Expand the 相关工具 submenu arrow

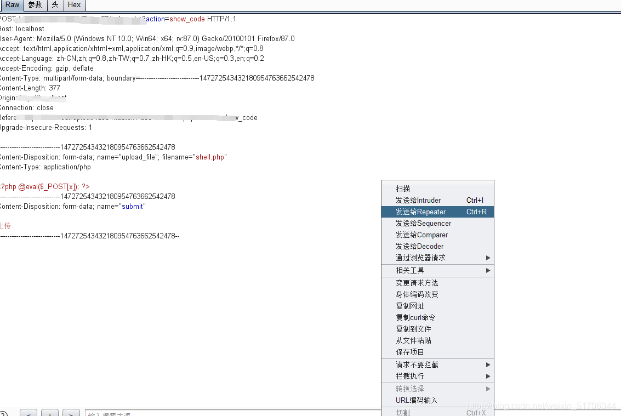[x=488, y=271]
